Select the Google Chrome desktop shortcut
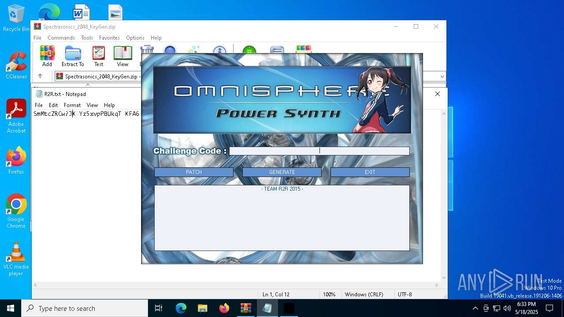This screenshot has height=317, width=564. (x=16, y=211)
